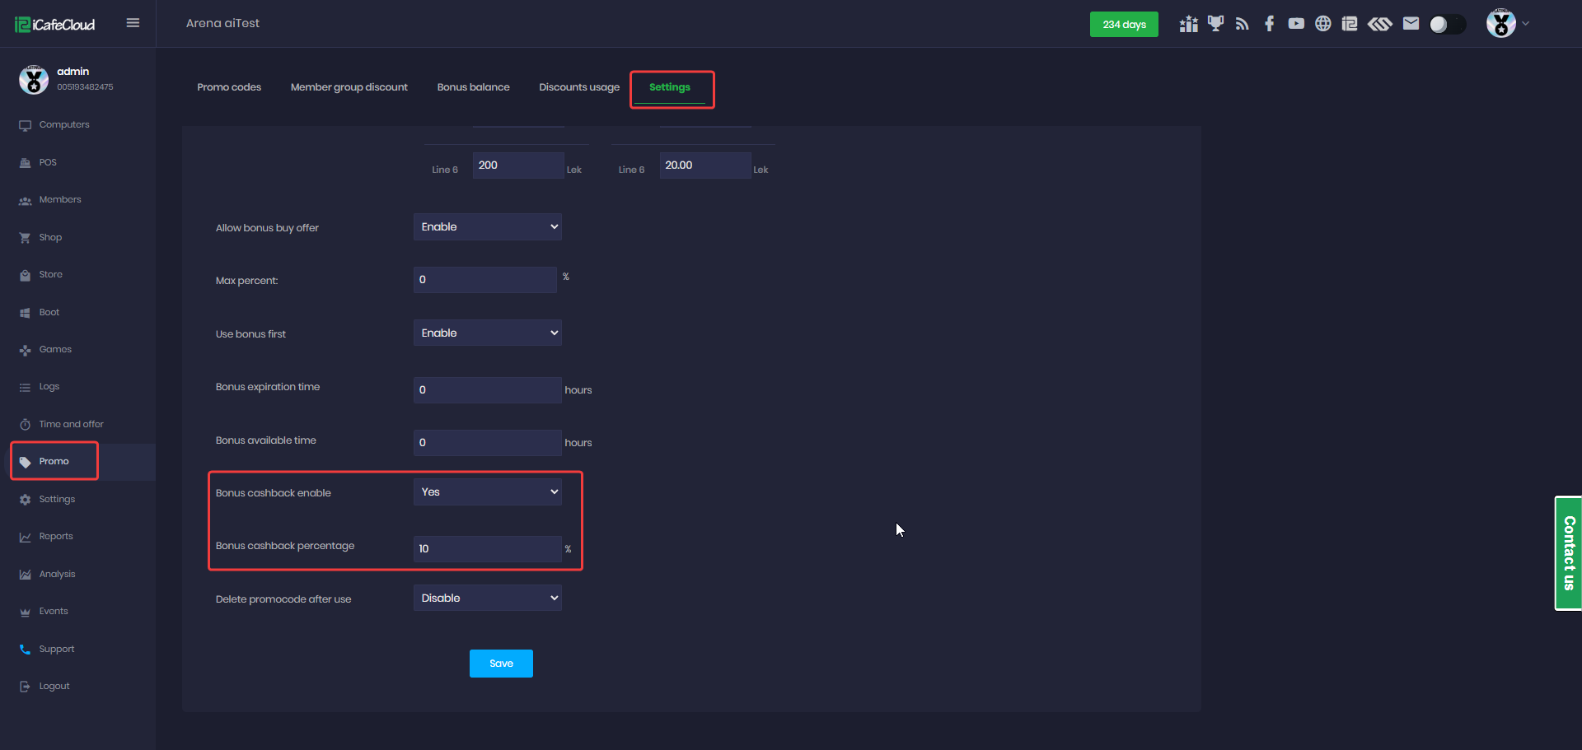
Task: Open the Facebook icon in header
Action: (x=1269, y=24)
